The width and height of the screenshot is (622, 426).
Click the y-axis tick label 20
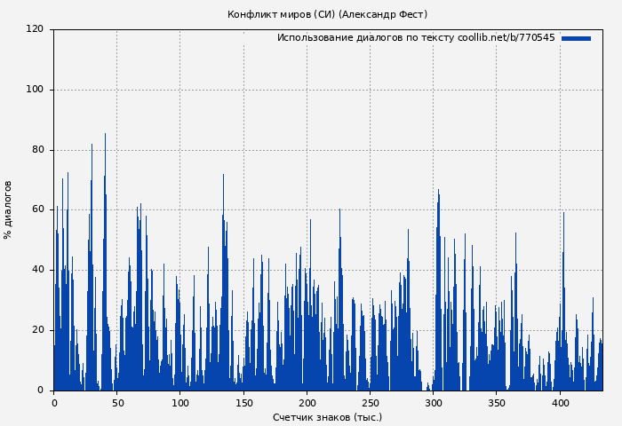37,330
